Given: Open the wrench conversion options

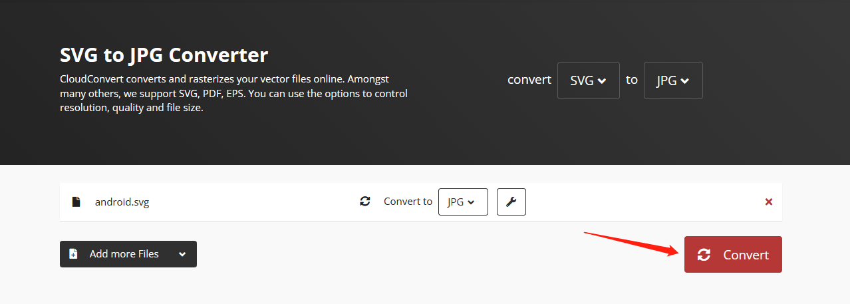Looking at the screenshot, I should pyautogui.click(x=511, y=202).
